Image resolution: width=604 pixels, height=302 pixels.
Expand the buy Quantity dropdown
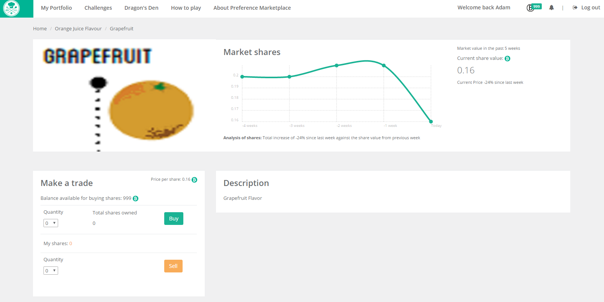[51, 223]
